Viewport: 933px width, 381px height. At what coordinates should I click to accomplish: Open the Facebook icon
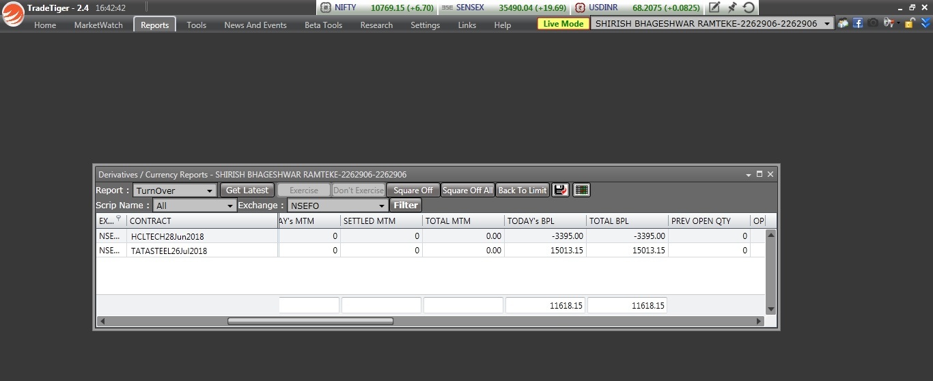(x=858, y=23)
